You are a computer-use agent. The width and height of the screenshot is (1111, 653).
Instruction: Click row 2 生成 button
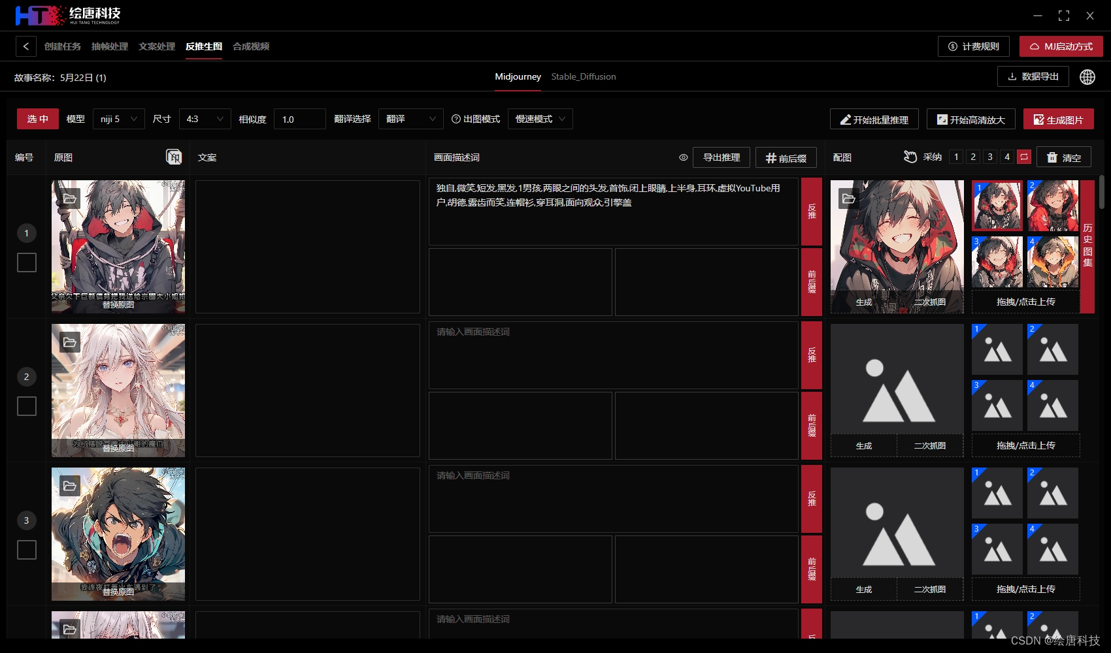(864, 445)
